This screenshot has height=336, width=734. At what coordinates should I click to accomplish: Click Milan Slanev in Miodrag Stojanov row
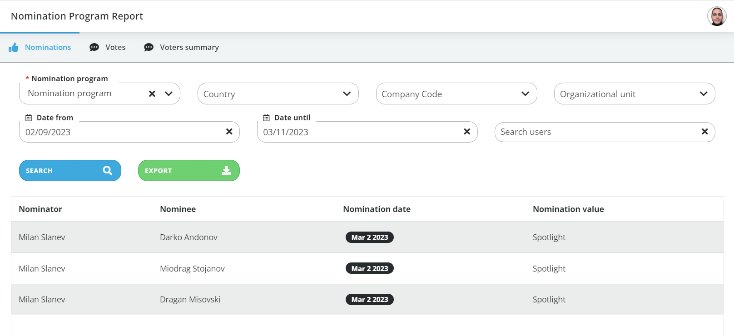42,269
